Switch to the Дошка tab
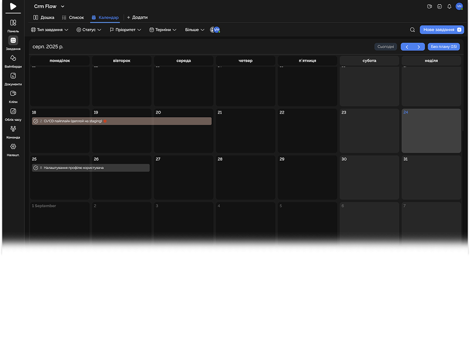 (x=44, y=17)
